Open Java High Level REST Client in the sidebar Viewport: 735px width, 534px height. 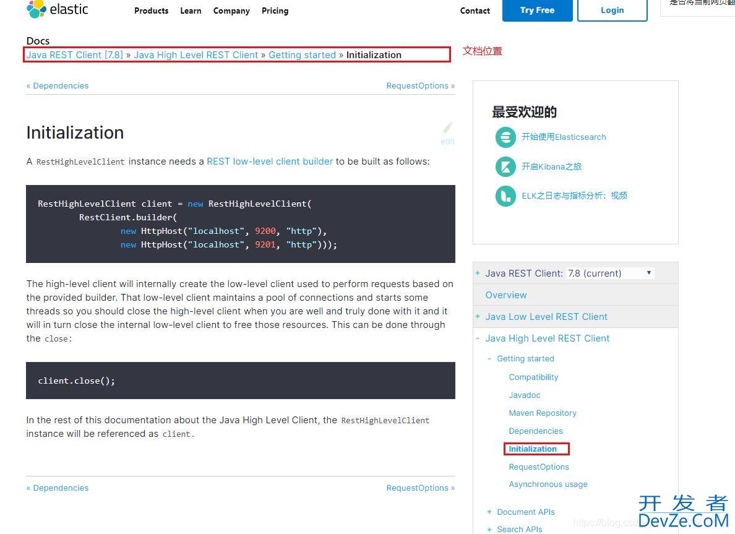click(x=548, y=338)
